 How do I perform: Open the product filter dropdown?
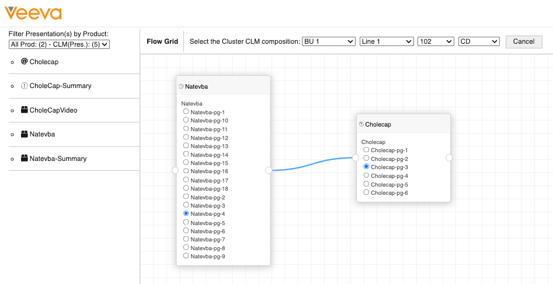coord(60,44)
